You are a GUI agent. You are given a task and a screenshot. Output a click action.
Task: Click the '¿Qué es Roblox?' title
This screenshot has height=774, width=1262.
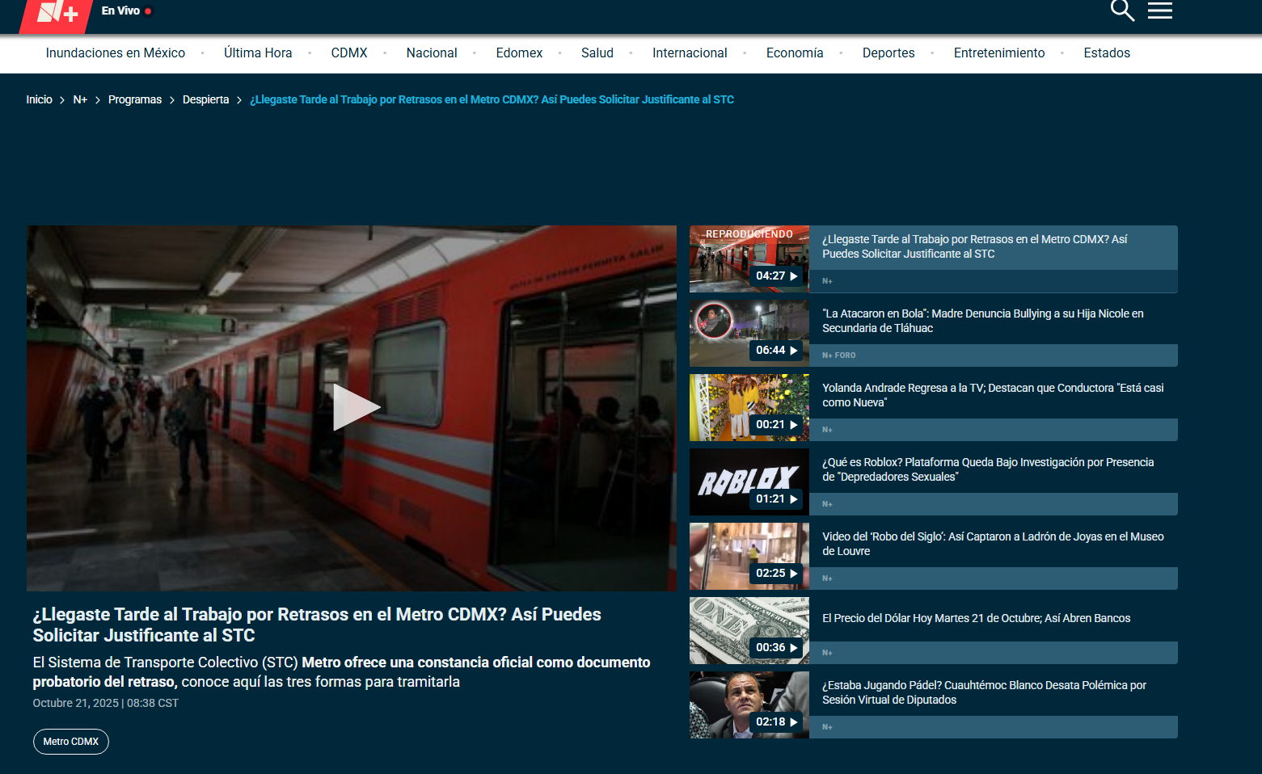988,469
